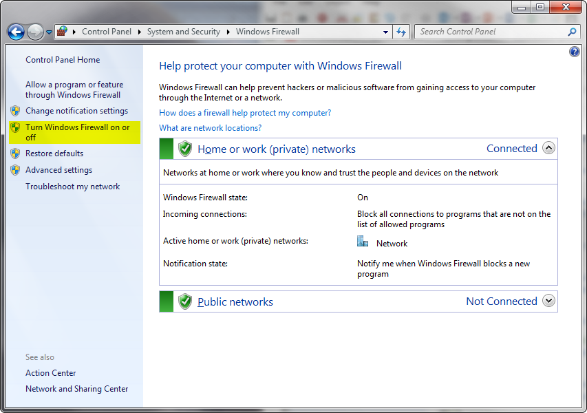This screenshot has height=413, width=587.
Task: Click Restore defaults link
Action: 54,153
